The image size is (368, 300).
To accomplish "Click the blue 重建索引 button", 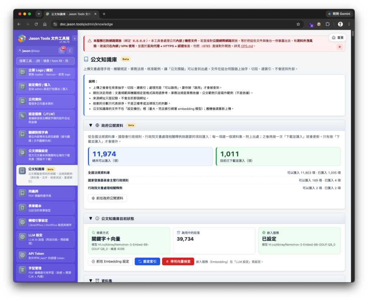I will click(147, 261).
